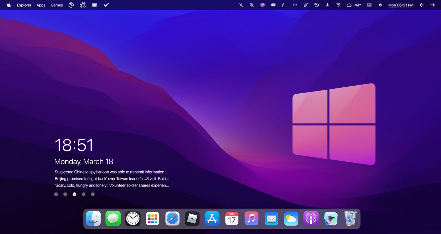The width and height of the screenshot is (441, 234).
Task: Click the shopping bag icon
Action: [284, 5]
